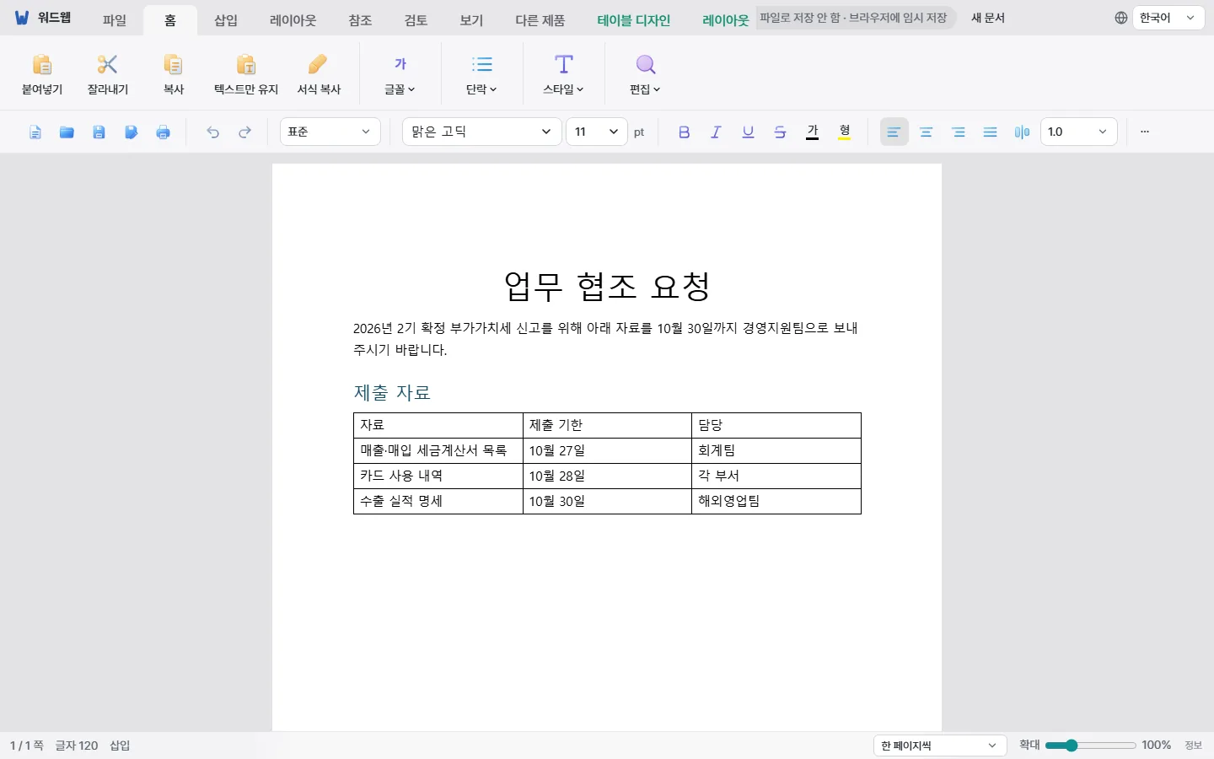
Task: Turn on center alignment
Action: 926,132
